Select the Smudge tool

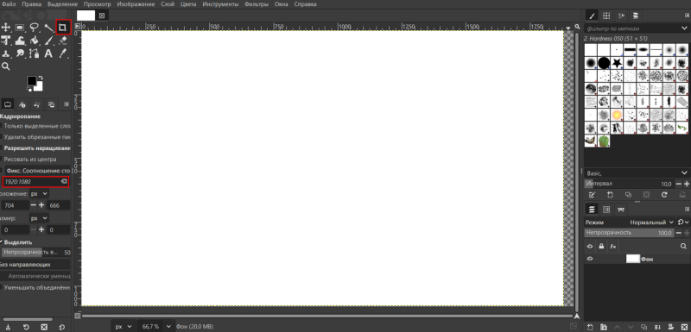pos(20,53)
